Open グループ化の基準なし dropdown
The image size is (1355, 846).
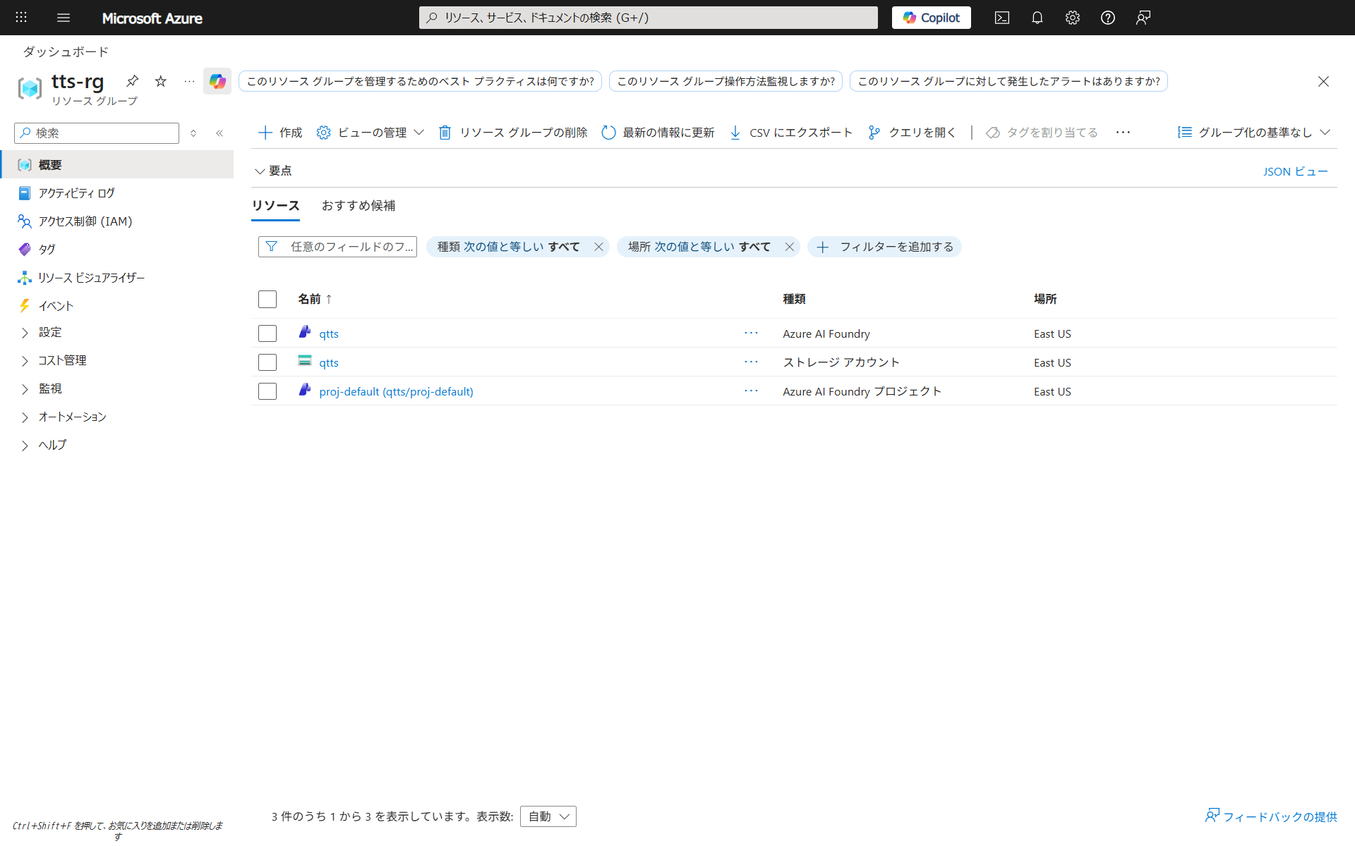click(x=1253, y=133)
